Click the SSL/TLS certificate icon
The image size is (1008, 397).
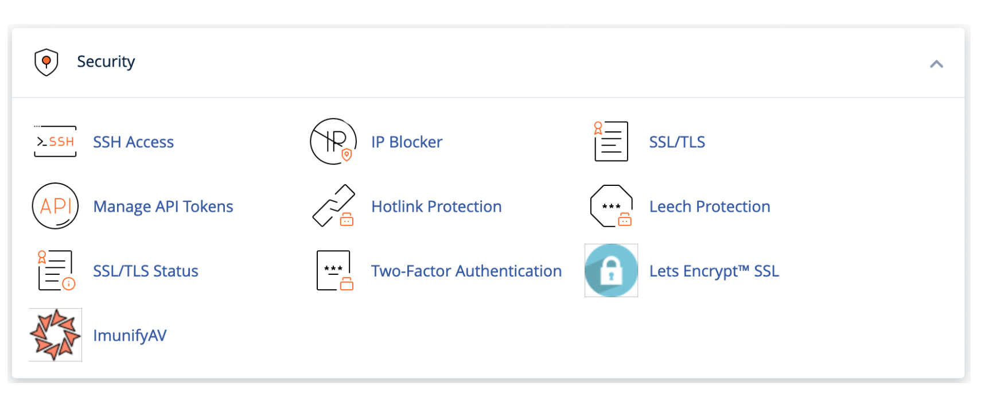(x=611, y=142)
